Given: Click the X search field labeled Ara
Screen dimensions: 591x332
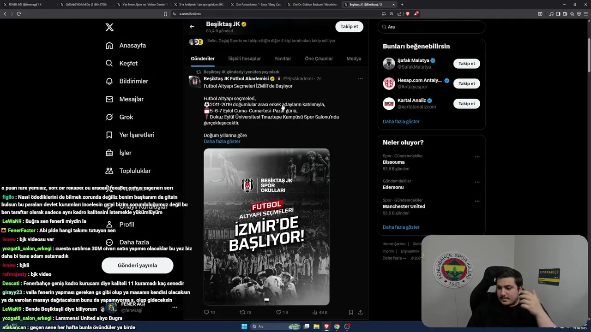Looking at the screenshot, I should [x=431, y=27].
